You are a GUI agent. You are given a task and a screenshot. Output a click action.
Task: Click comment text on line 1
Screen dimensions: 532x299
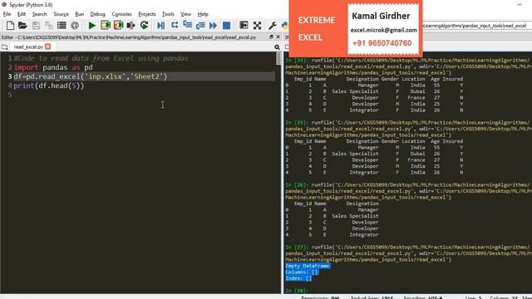pos(101,58)
